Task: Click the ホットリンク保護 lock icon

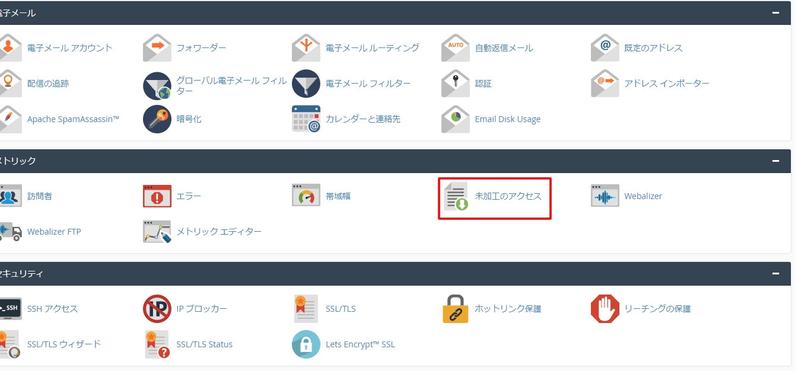Action: (456, 309)
